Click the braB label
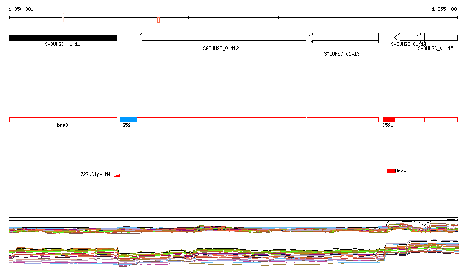467x278 pixels. [x=62, y=125]
